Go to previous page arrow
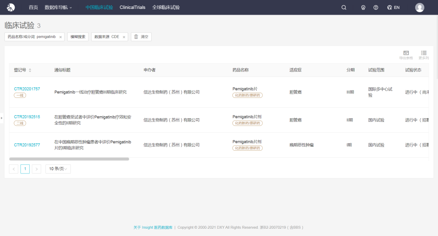The width and height of the screenshot is (438, 236). (14, 169)
